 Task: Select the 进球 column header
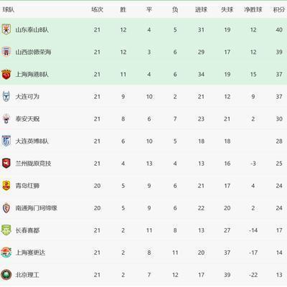[201, 9]
